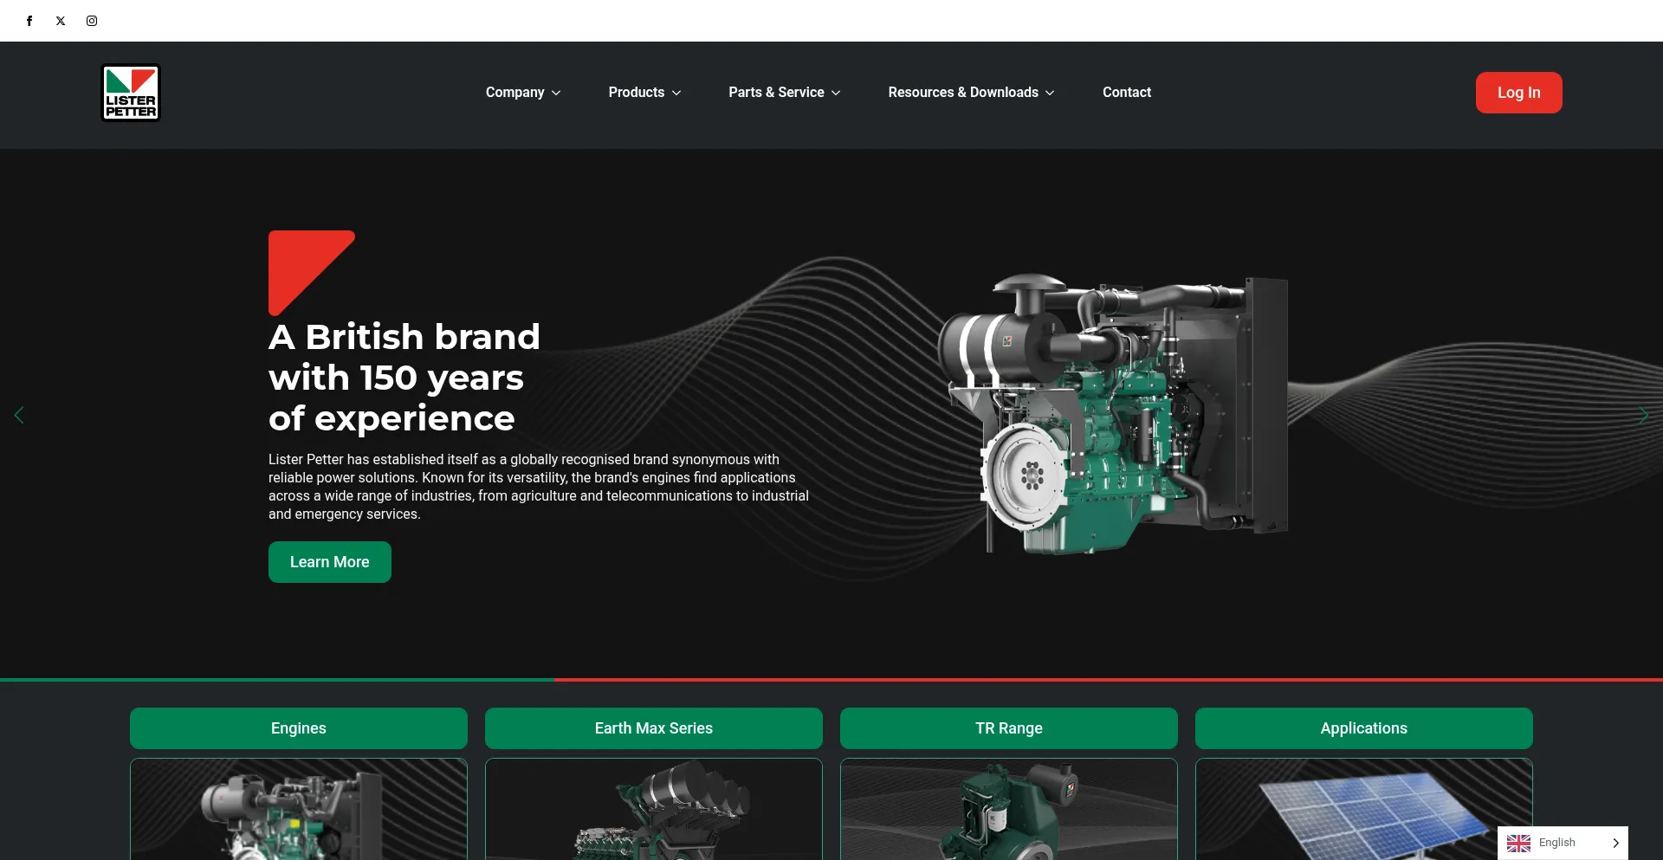Open the Earth Max Series category
1663x860 pixels.
coord(654,728)
